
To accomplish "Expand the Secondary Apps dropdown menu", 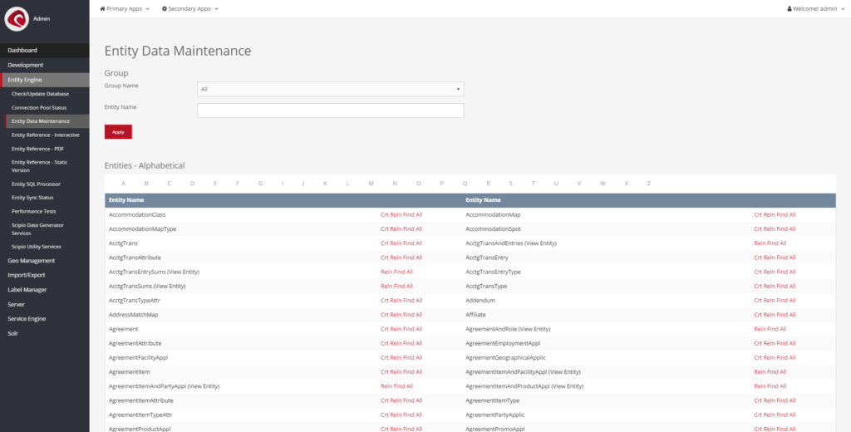I will 190,8.
